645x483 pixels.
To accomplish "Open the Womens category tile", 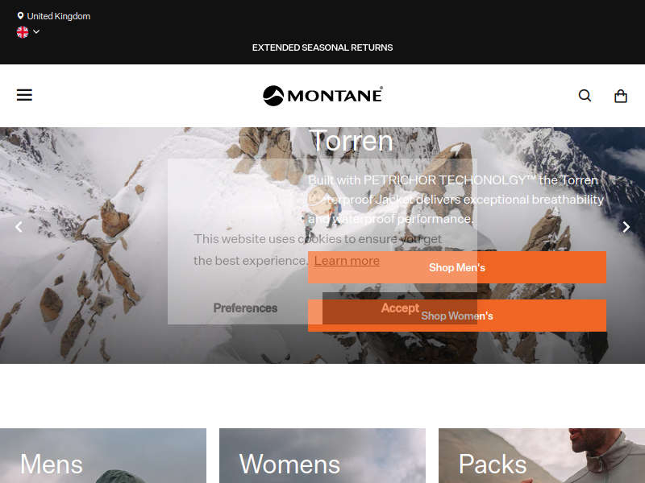I will coord(322,456).
